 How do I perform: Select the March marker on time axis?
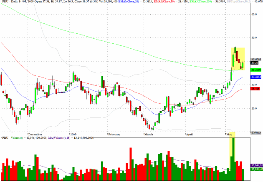[149, 135]
